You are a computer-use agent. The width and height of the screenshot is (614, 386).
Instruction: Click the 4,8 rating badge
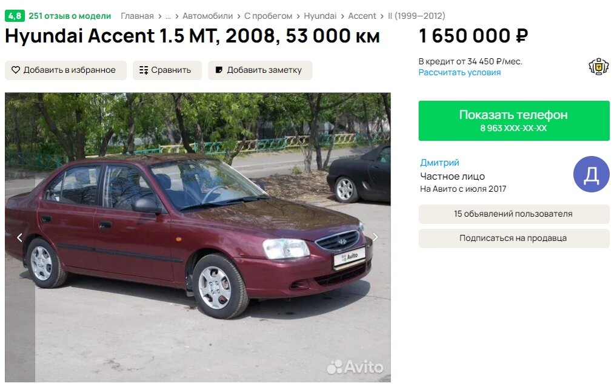click(15, 16)
